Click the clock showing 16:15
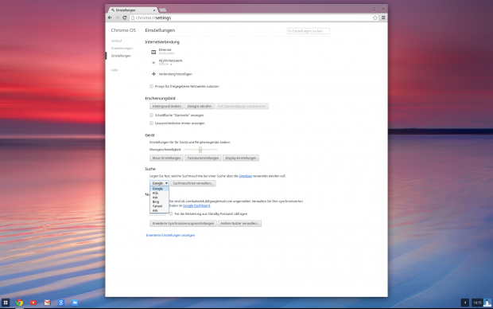The image size is (493, 309). coord(477,303)
